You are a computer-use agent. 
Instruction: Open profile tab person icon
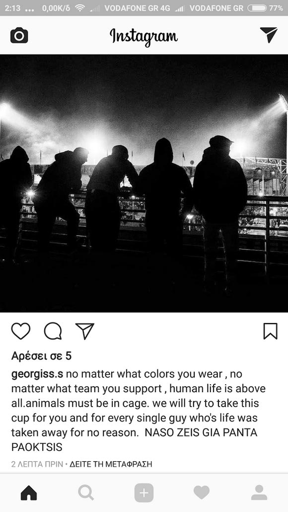pos(259,493)
